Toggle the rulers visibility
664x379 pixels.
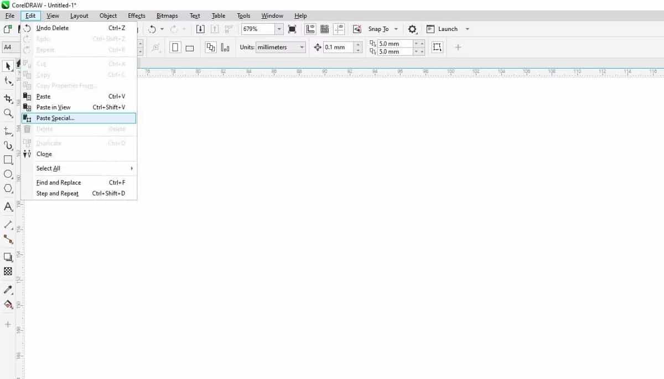[310, 29]
